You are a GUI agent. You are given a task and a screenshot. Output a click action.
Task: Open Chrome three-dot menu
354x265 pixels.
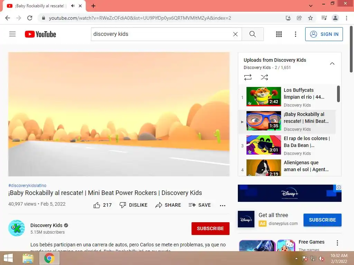346,18
